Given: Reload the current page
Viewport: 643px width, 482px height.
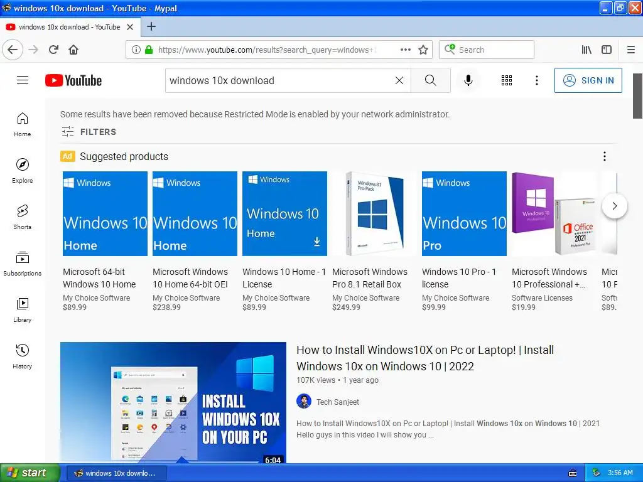Looking at the screenshot, I should tap(53, 50).
